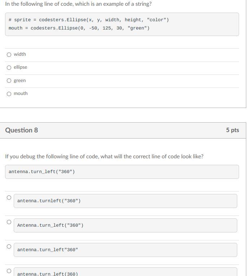This screenshot has width=247, height=276.
Task: Click the antenna.turn_left("360") question code block
Action: [x=122, y=172]
